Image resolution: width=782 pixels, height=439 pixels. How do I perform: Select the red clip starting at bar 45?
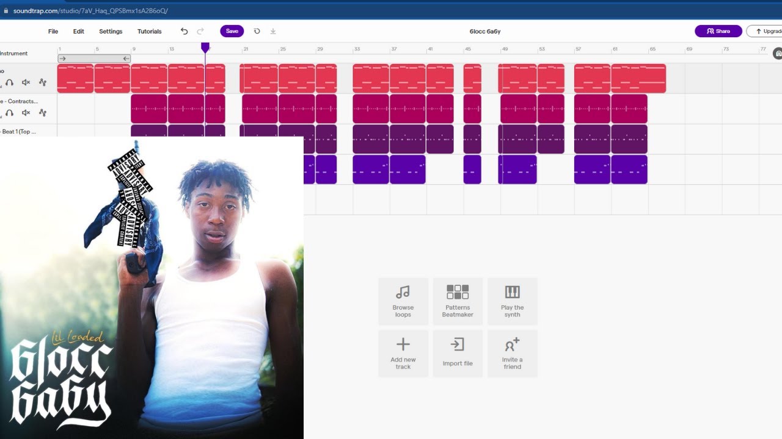[472, 79]
